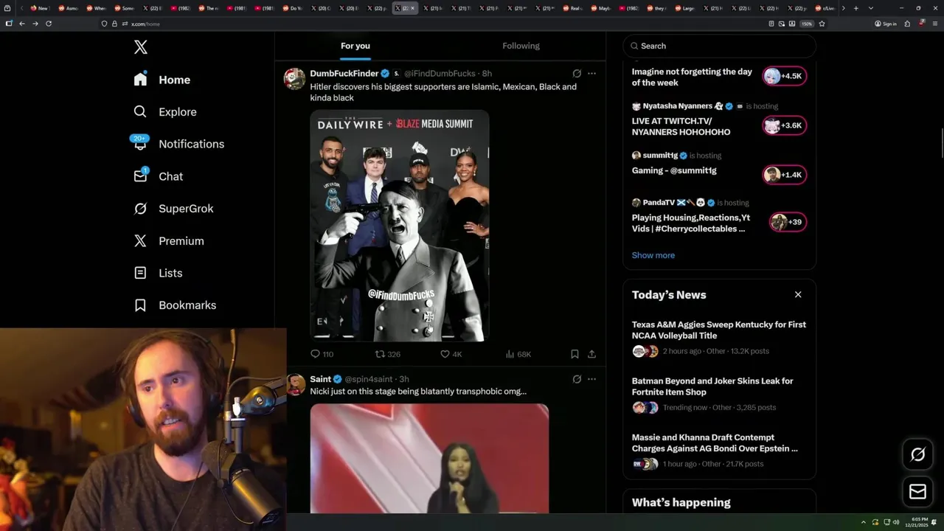Like DumbFuckFinder post (4K)
This screenshot has width=944, height=531.
pos(451,354)
